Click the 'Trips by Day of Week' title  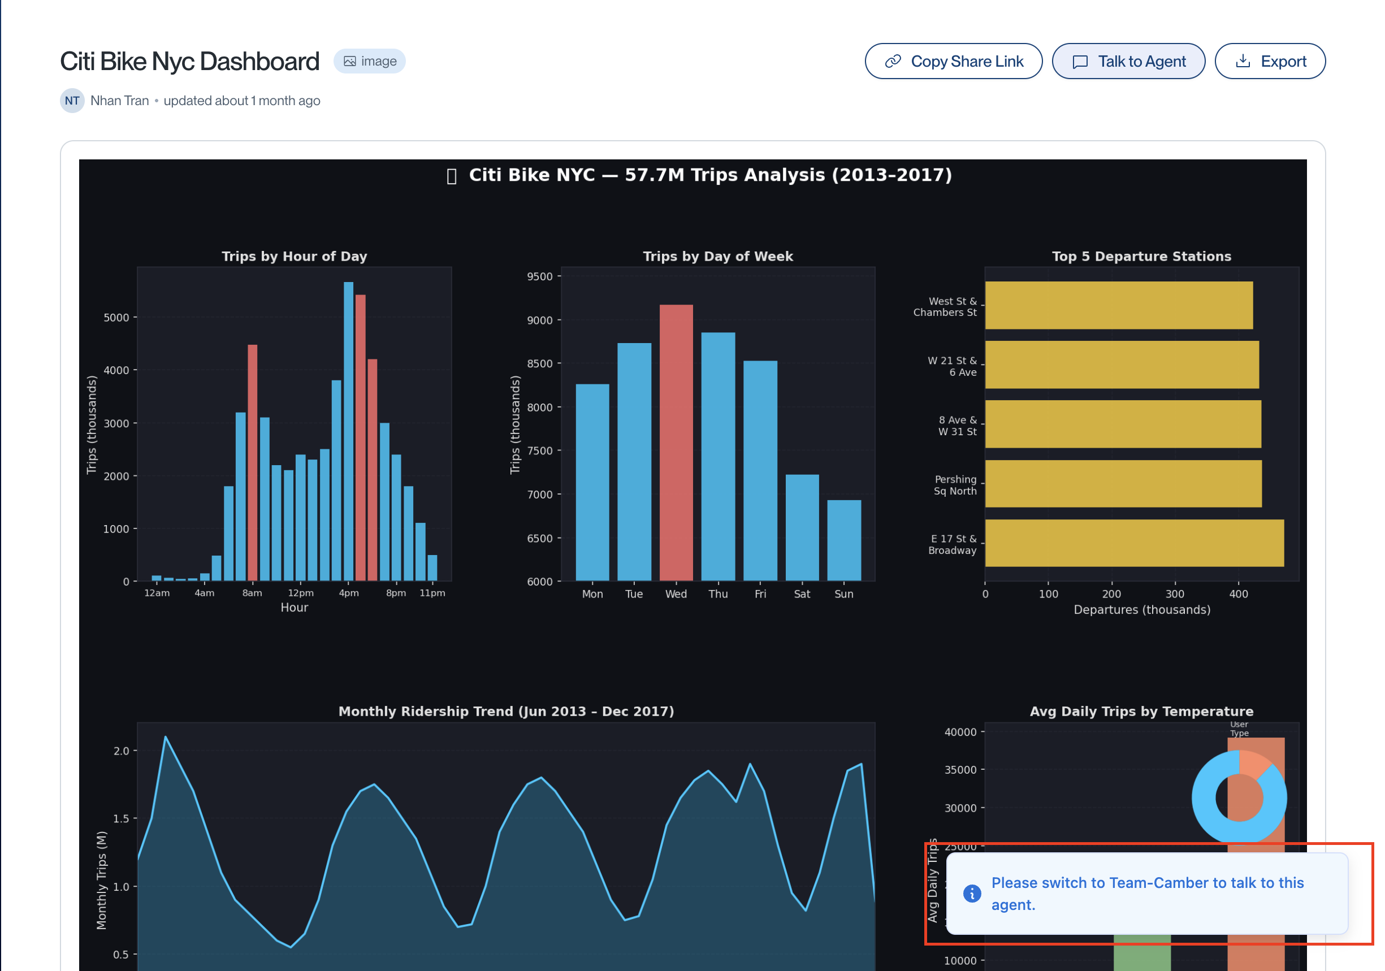coord(718,257)
